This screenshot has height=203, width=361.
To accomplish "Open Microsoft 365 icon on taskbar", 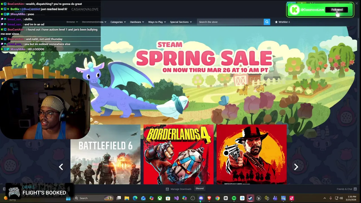I will [x=184, y=198].
